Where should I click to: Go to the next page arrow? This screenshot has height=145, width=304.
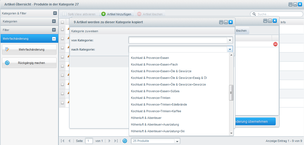click(110, 141)
